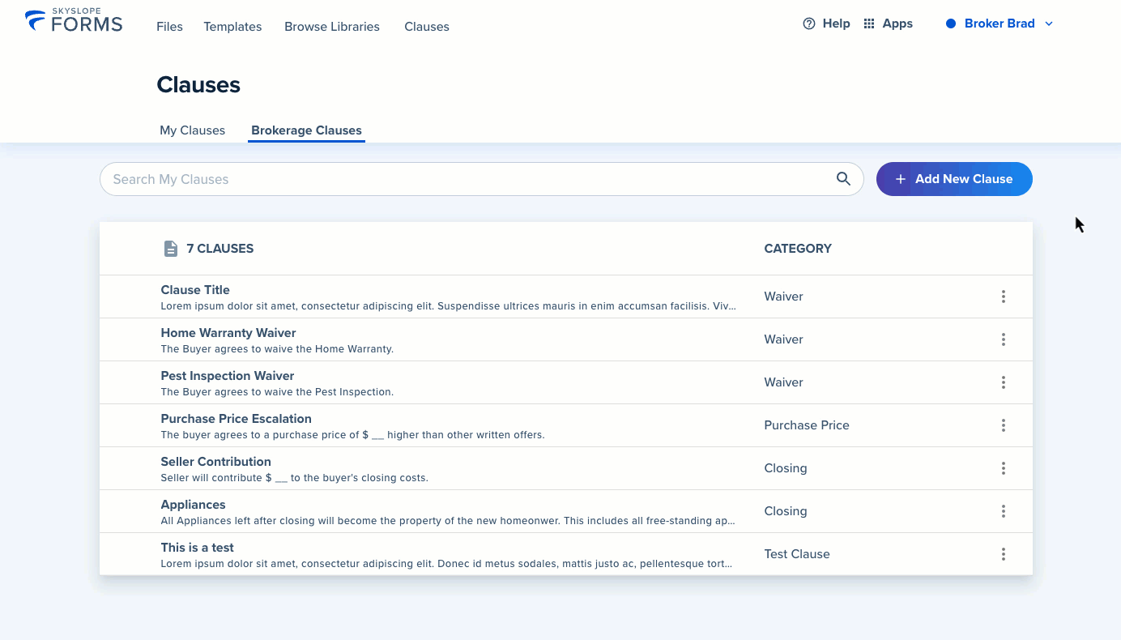1121x640 pixels.
Task: Click the Help question mark icon
Action: click(x=808, y=23)
